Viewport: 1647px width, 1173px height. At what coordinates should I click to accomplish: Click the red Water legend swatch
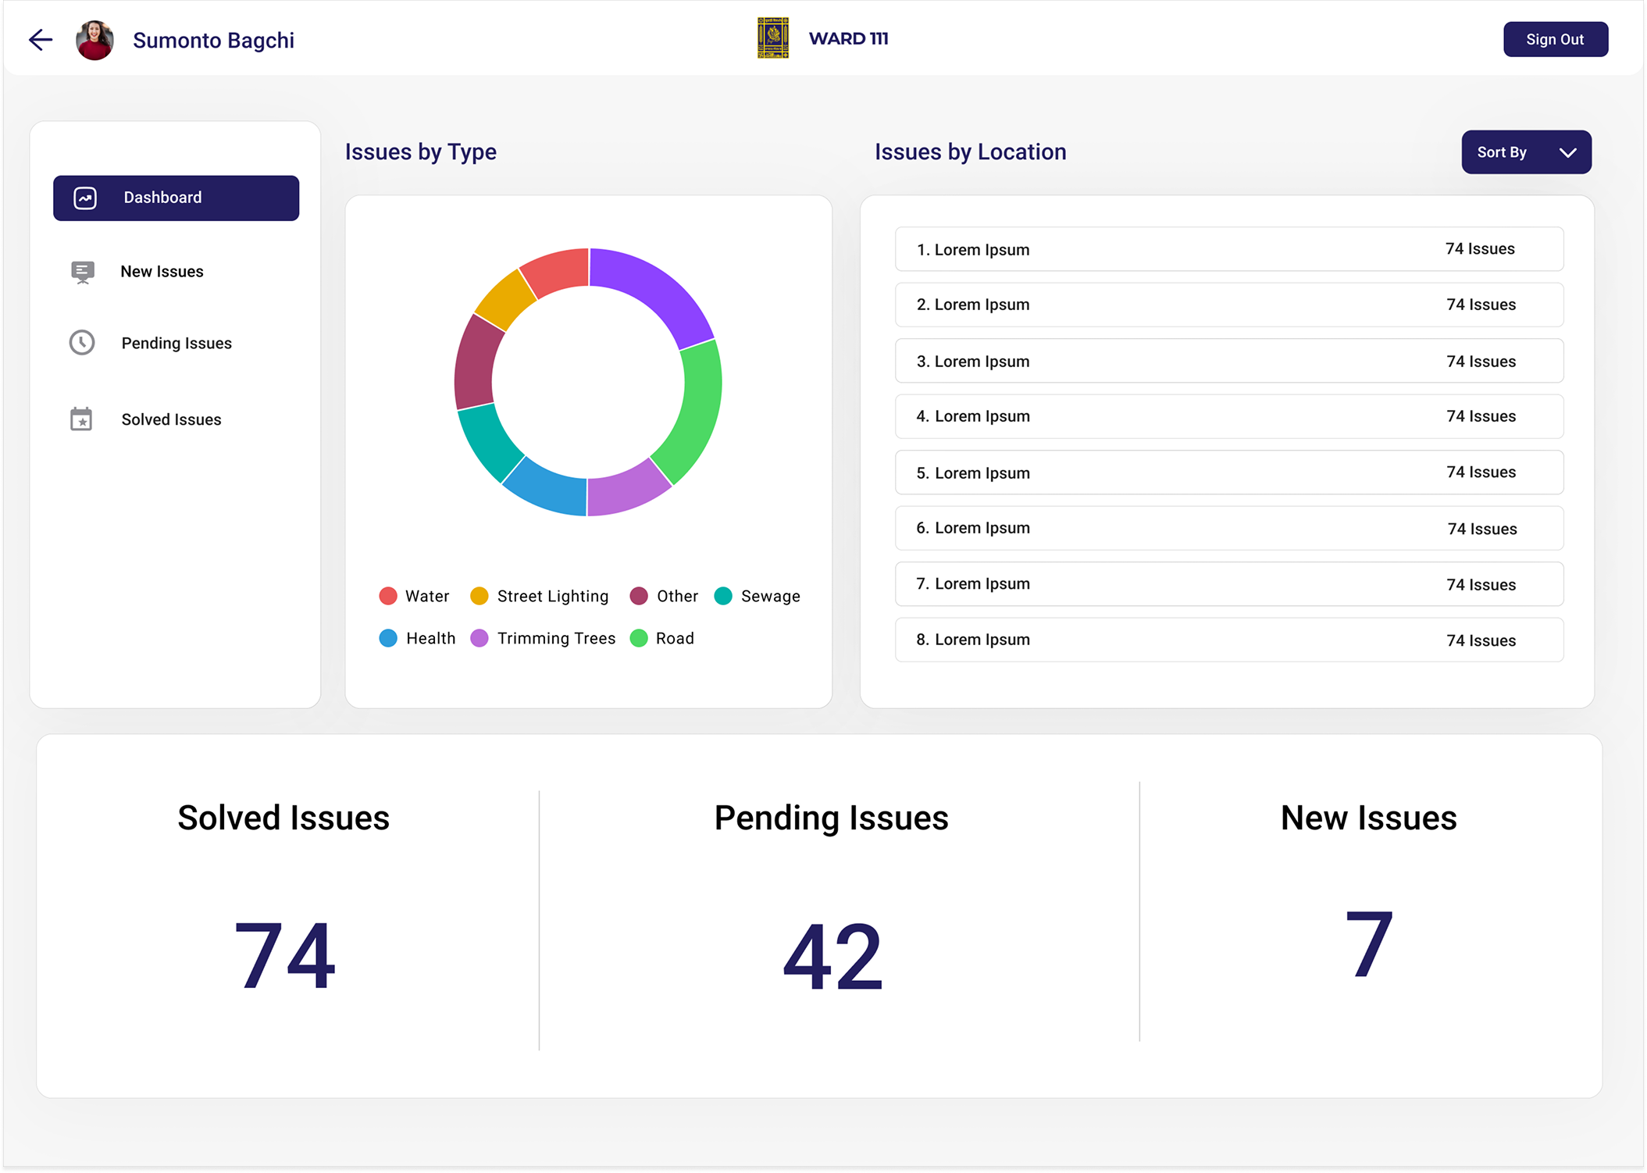coord(388,596)
